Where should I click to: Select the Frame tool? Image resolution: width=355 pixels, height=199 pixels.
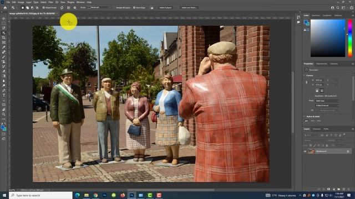(4, 43)
